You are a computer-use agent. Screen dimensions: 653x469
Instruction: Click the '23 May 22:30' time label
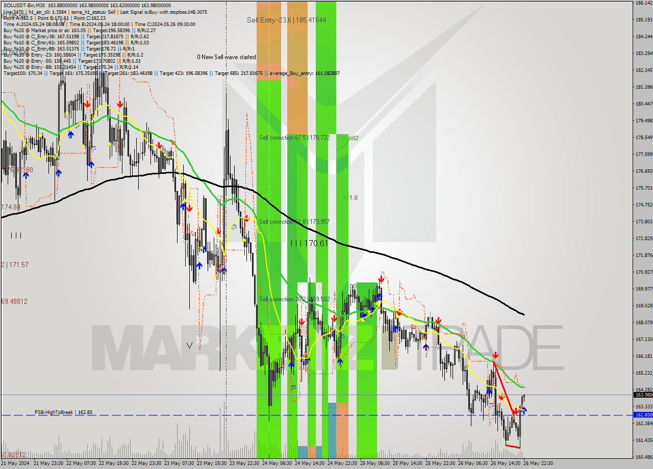coord(244,463)
